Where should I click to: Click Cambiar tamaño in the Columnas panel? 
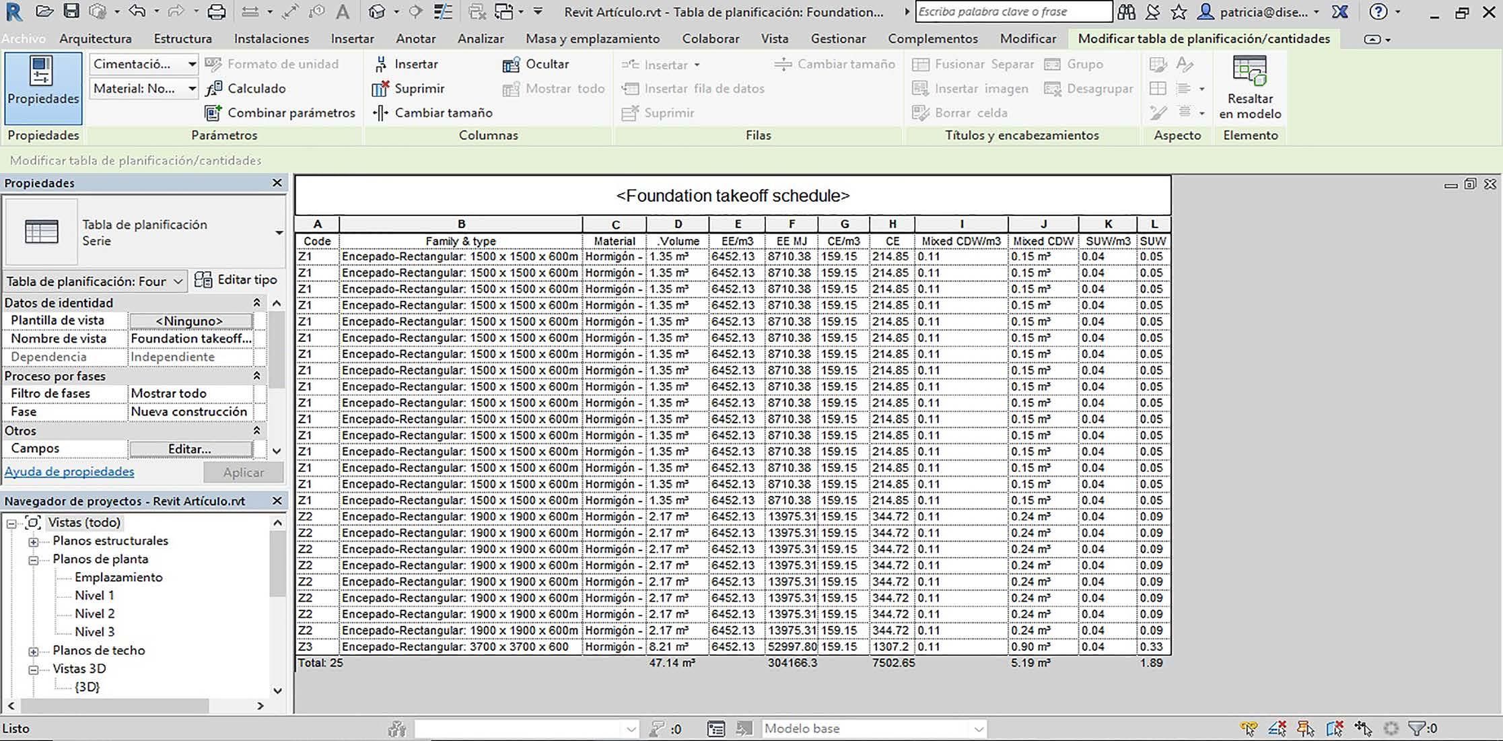[432, 112]
